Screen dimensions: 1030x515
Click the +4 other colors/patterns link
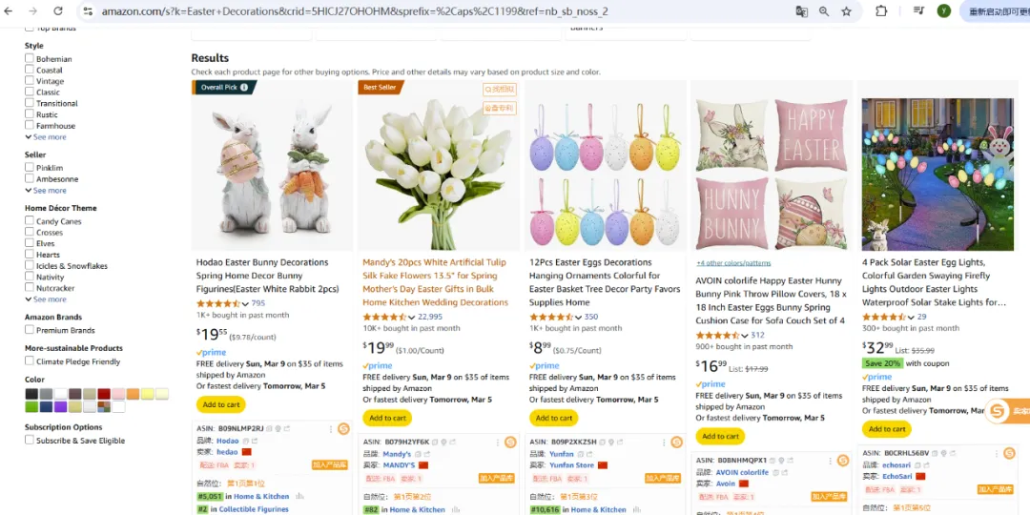tap(733, 262)
